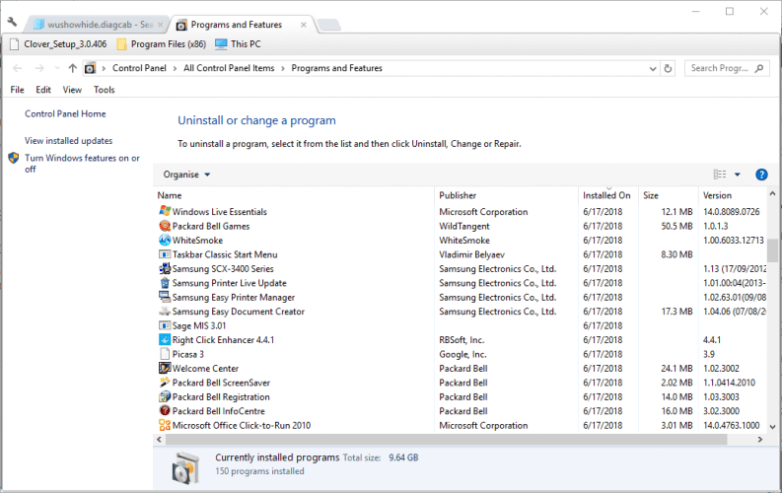
Task: Click the Picasa 3 file icon
Action: click(x=165, y=354)
